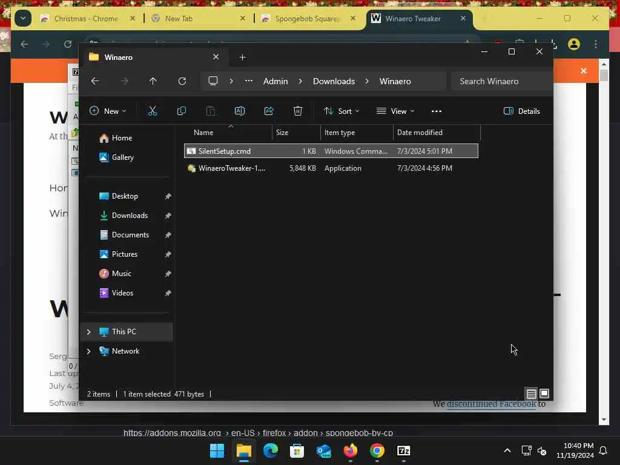Click the Winaero breadcrumb
This screenshot has width=620, height=465.
pyautogui.click(x=395, y=81)
